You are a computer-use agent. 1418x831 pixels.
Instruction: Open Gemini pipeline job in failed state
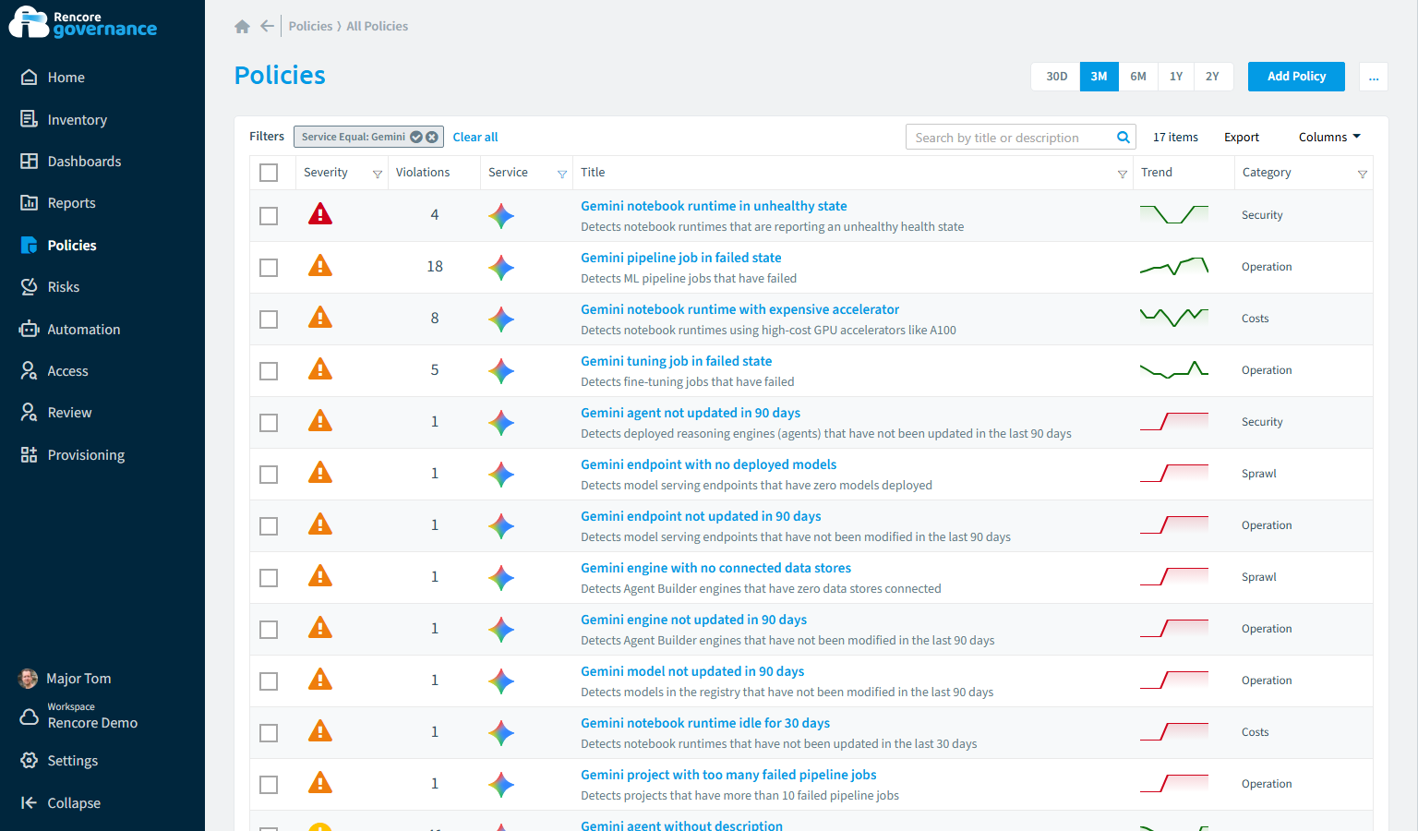click(x=681, y=258)
